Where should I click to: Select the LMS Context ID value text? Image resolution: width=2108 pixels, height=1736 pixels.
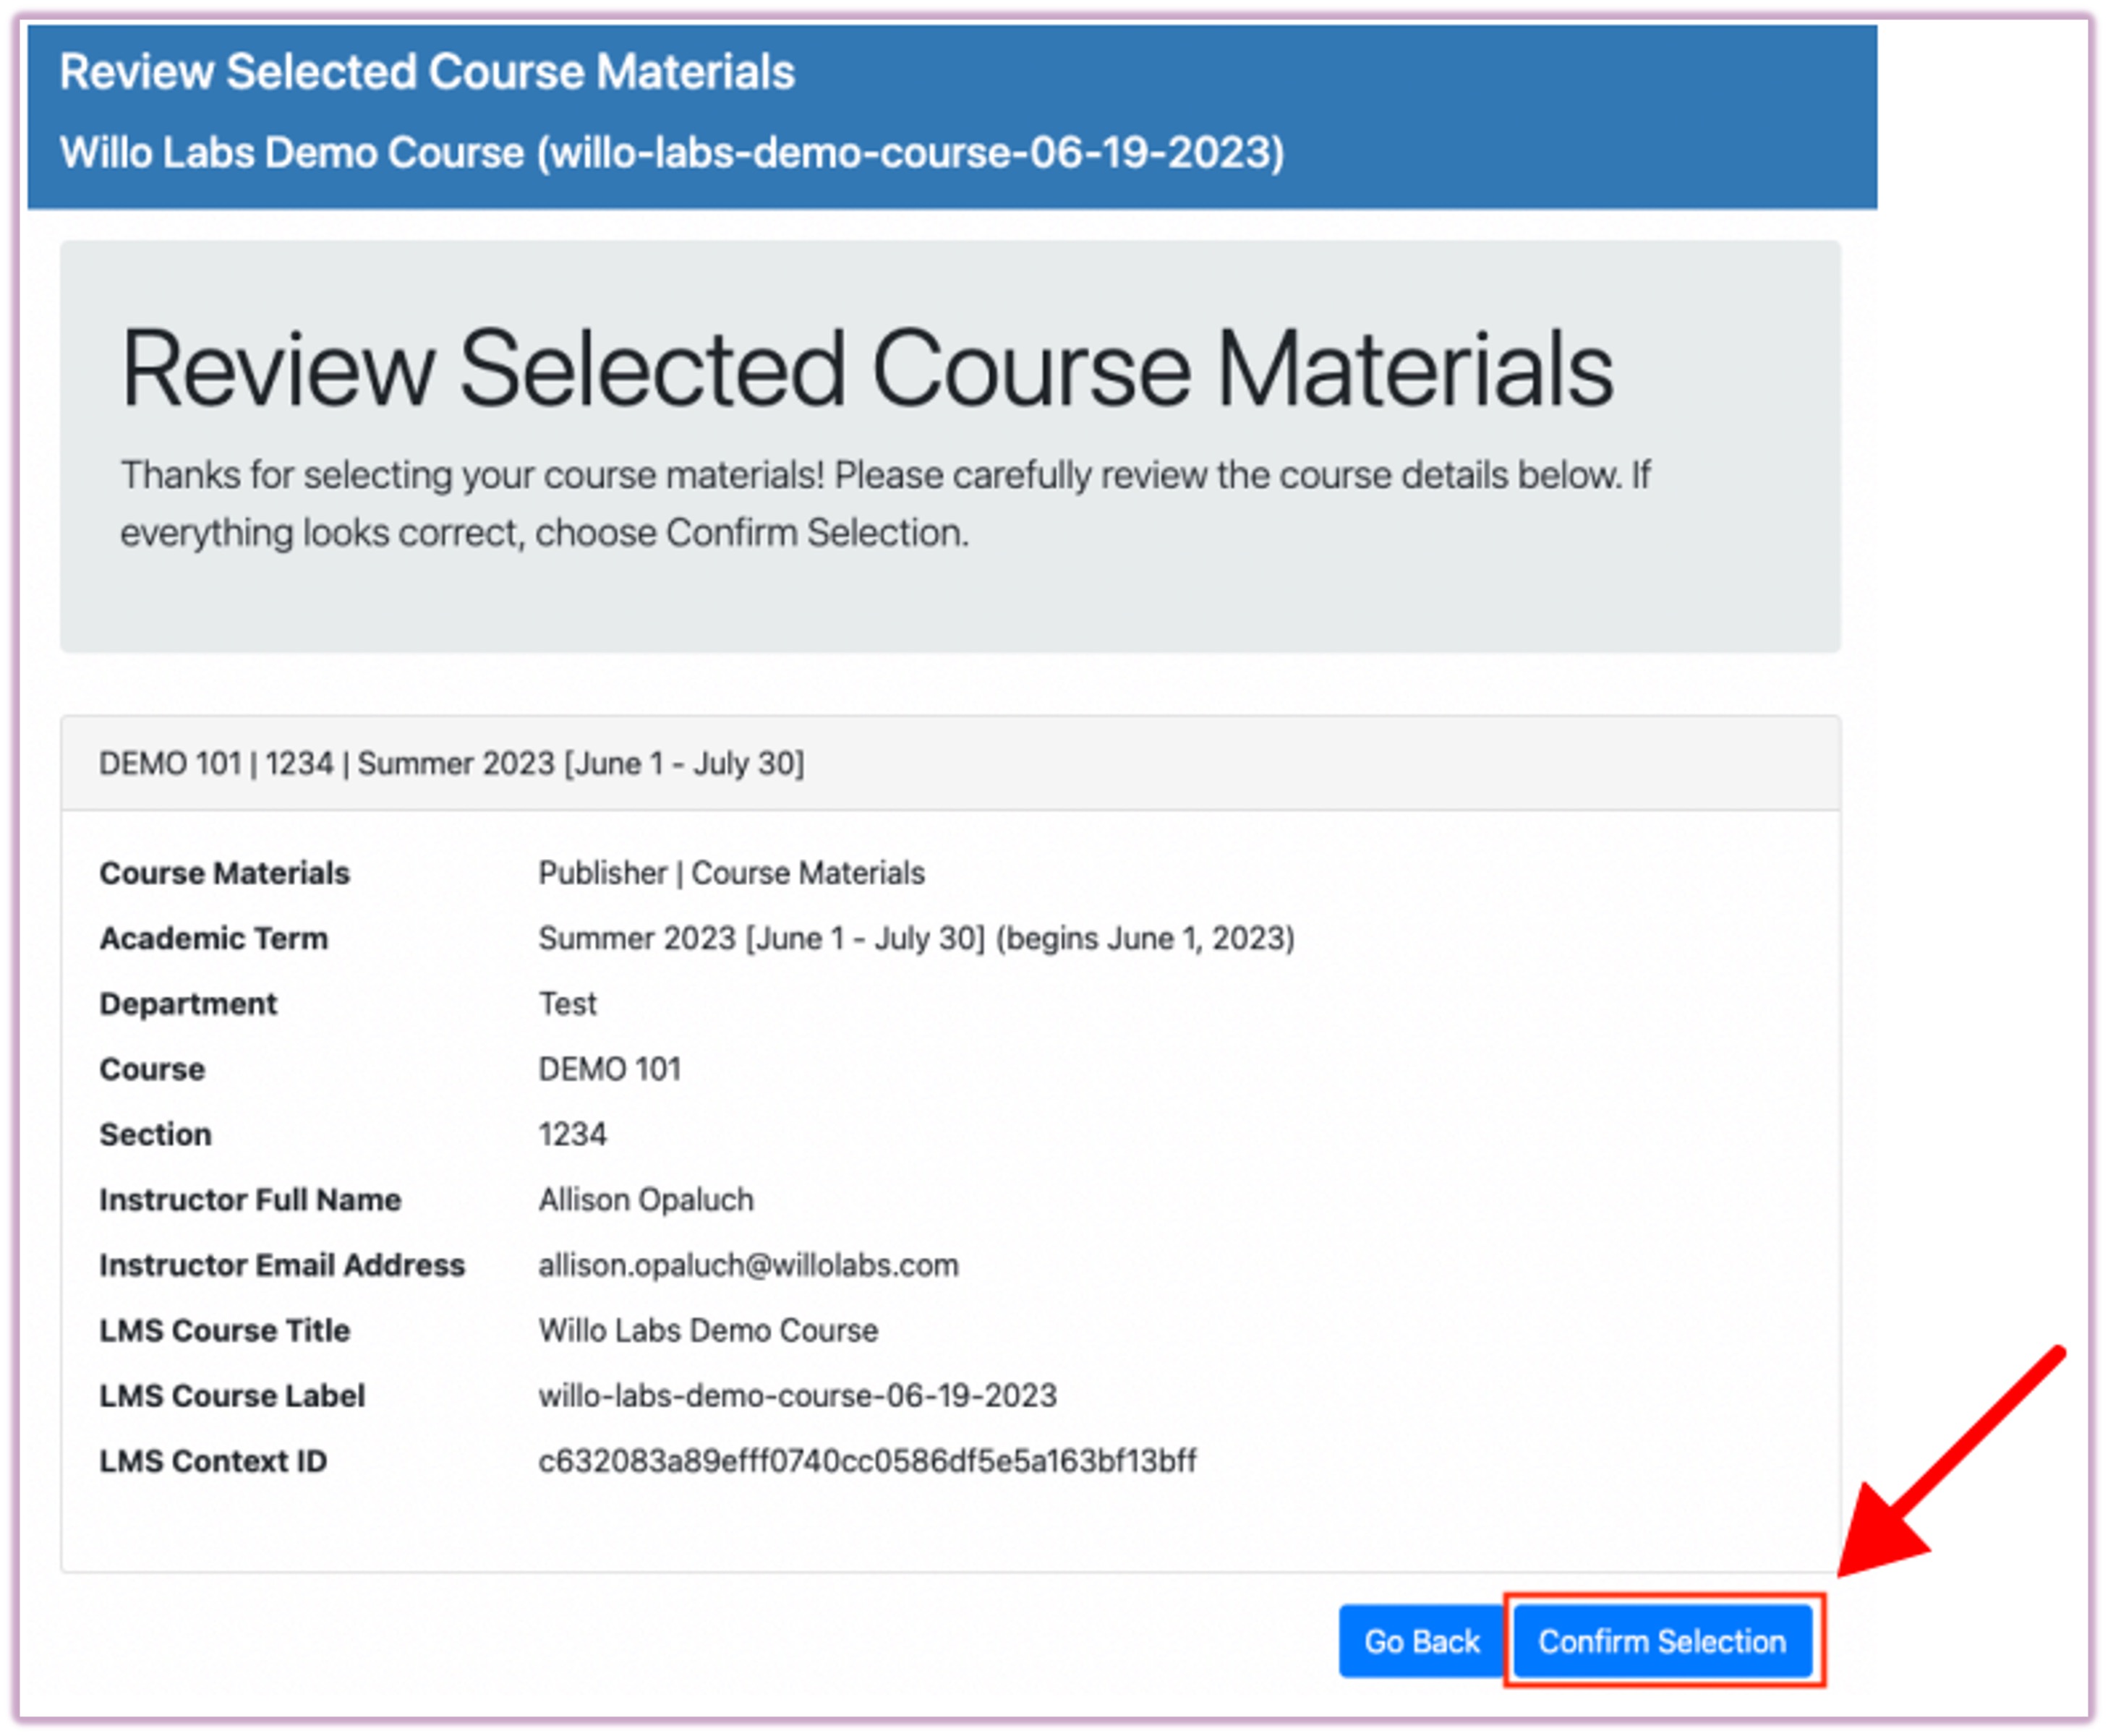(x=866, y=1460)
